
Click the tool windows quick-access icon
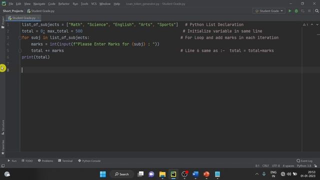(x=3, y=166)
